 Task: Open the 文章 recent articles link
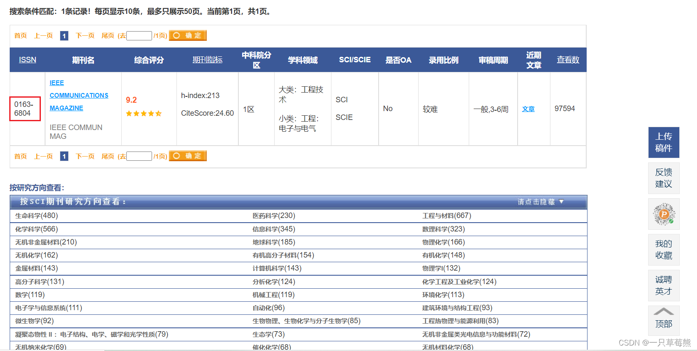[528, 109]
